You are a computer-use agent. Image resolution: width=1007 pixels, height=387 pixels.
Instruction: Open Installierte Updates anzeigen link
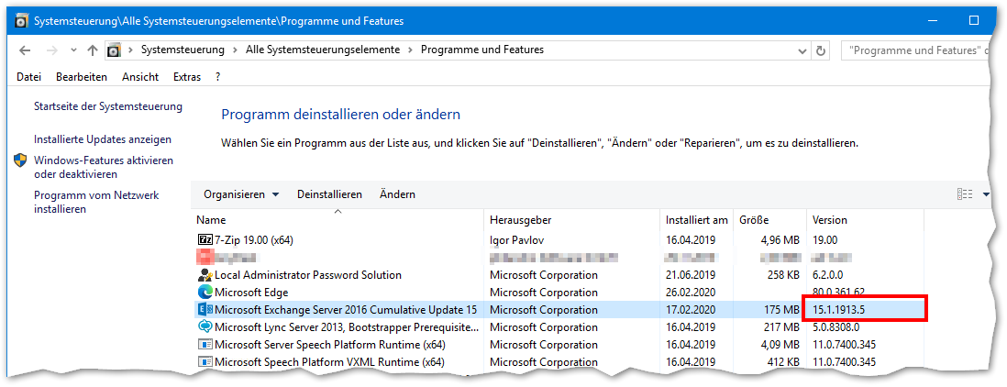tap(103, 139)
